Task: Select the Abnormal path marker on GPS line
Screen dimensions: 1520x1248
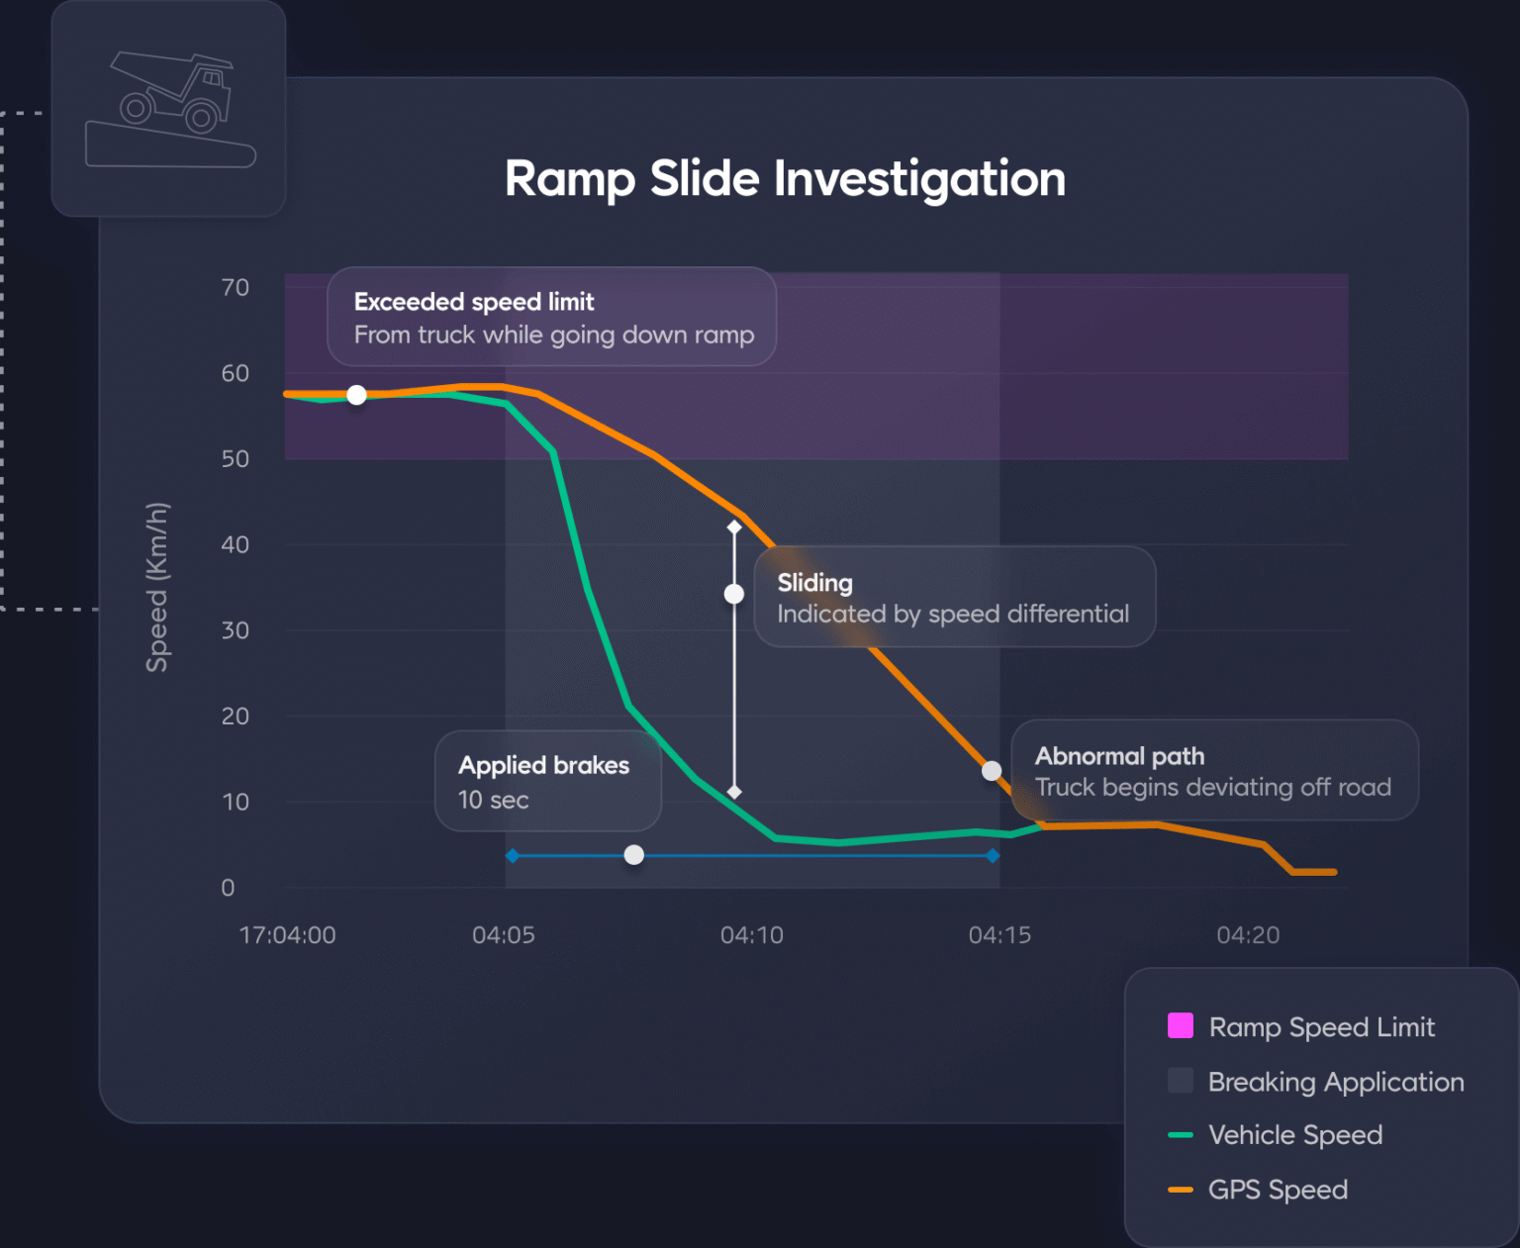Action: click(992, 771)
